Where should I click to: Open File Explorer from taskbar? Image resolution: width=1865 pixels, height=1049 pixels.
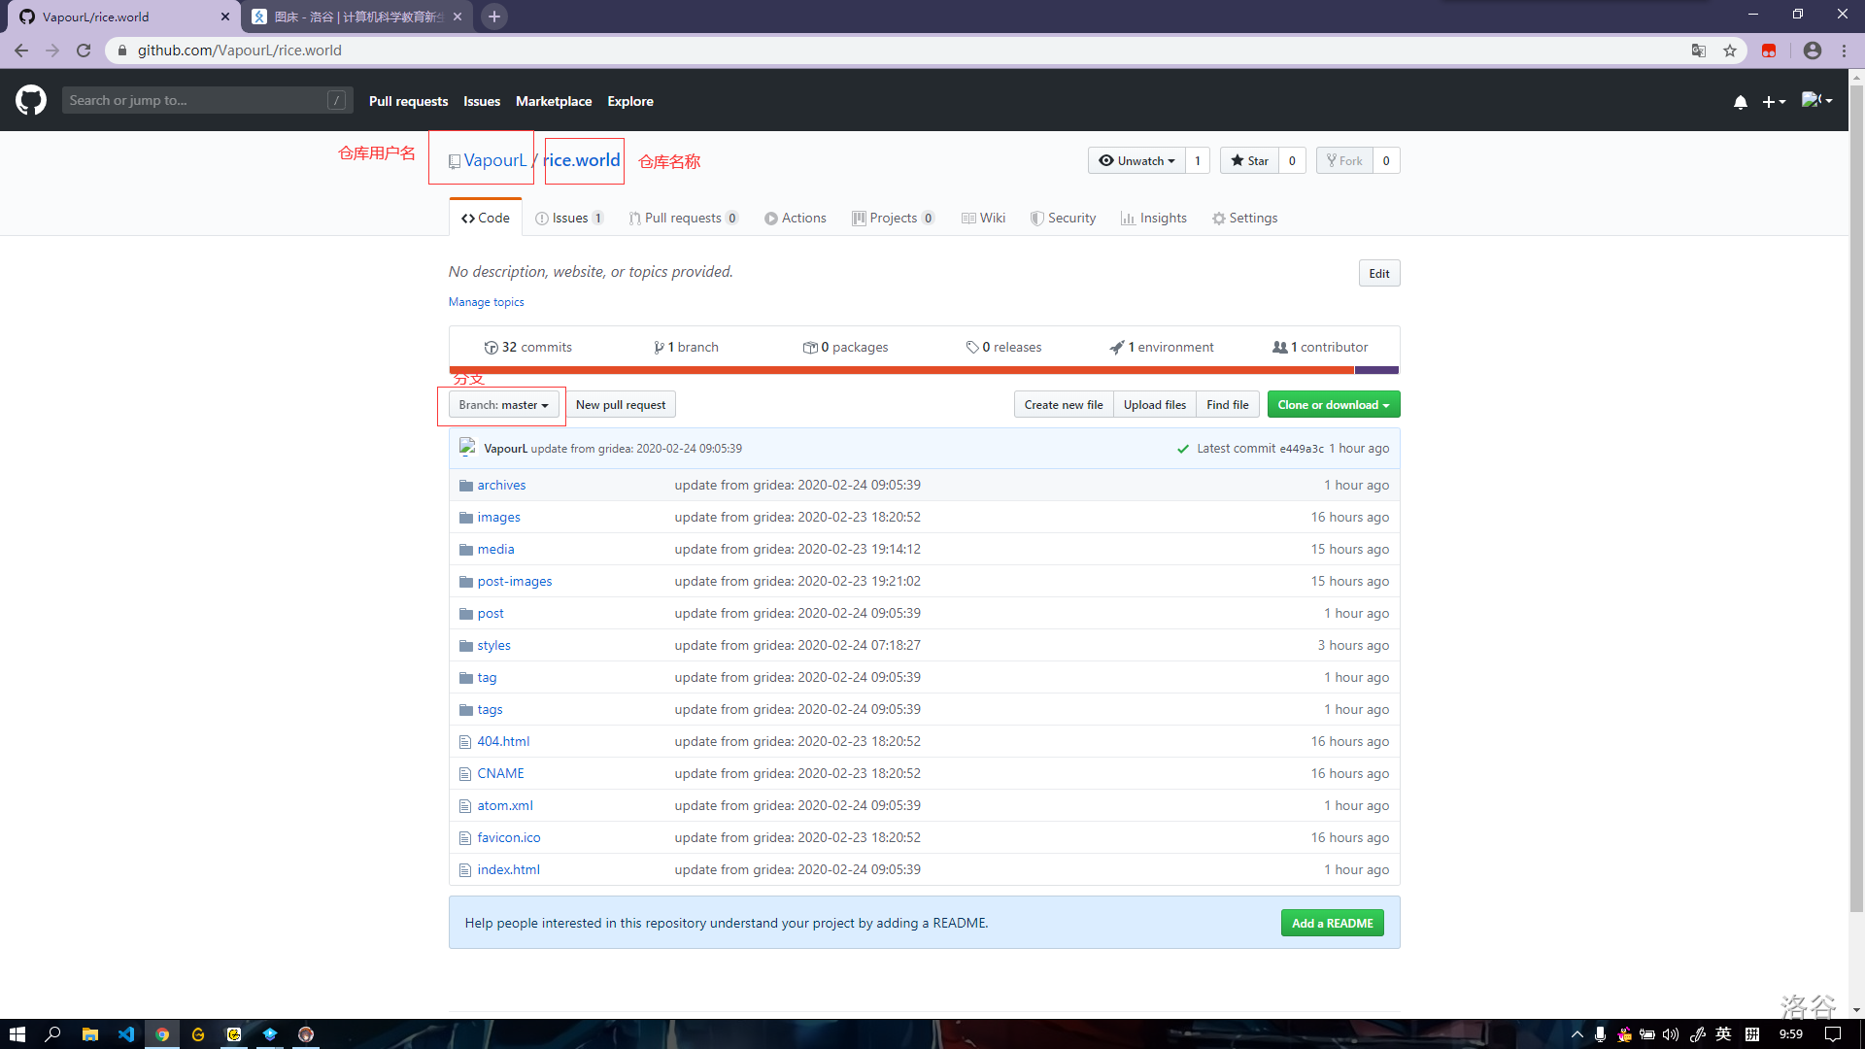click(x=90, y=1034)
